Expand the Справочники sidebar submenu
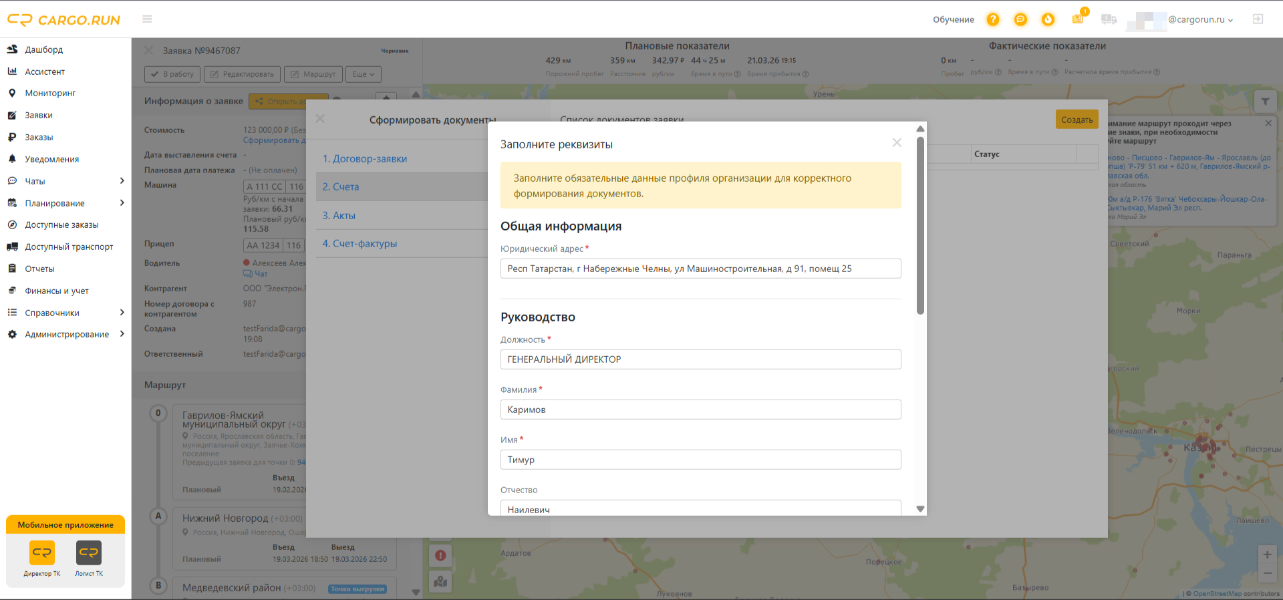 click(122, 313)
